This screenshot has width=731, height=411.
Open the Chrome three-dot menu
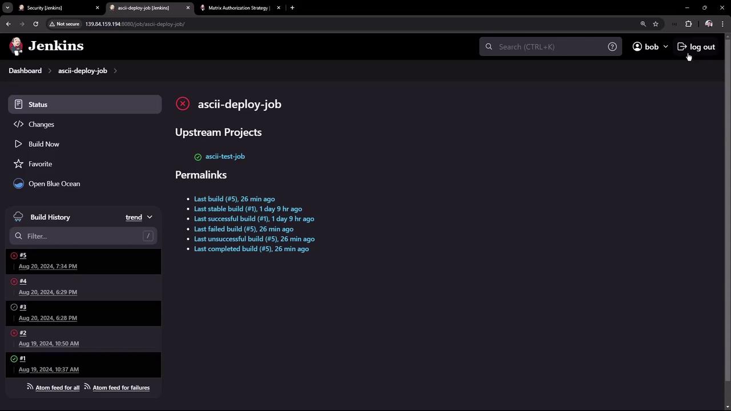click(x=723, y=24)
